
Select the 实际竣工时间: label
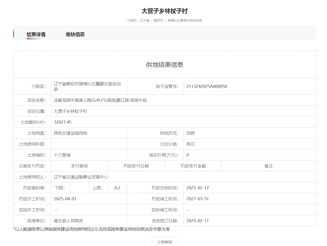click(x=165, y=210)
